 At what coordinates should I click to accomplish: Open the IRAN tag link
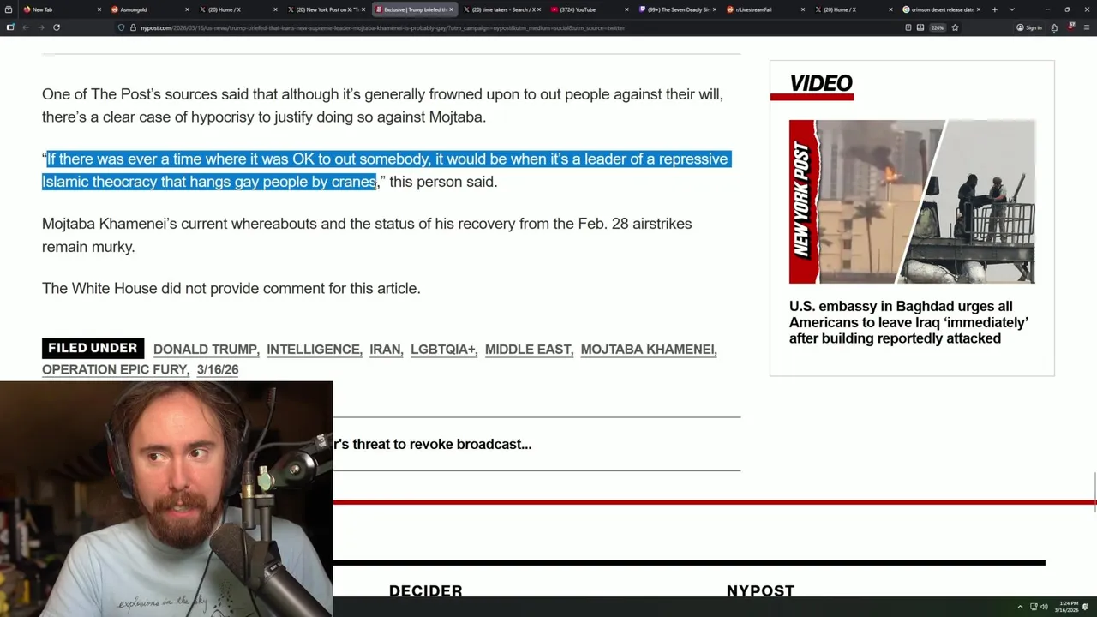[x=385, y=349]
